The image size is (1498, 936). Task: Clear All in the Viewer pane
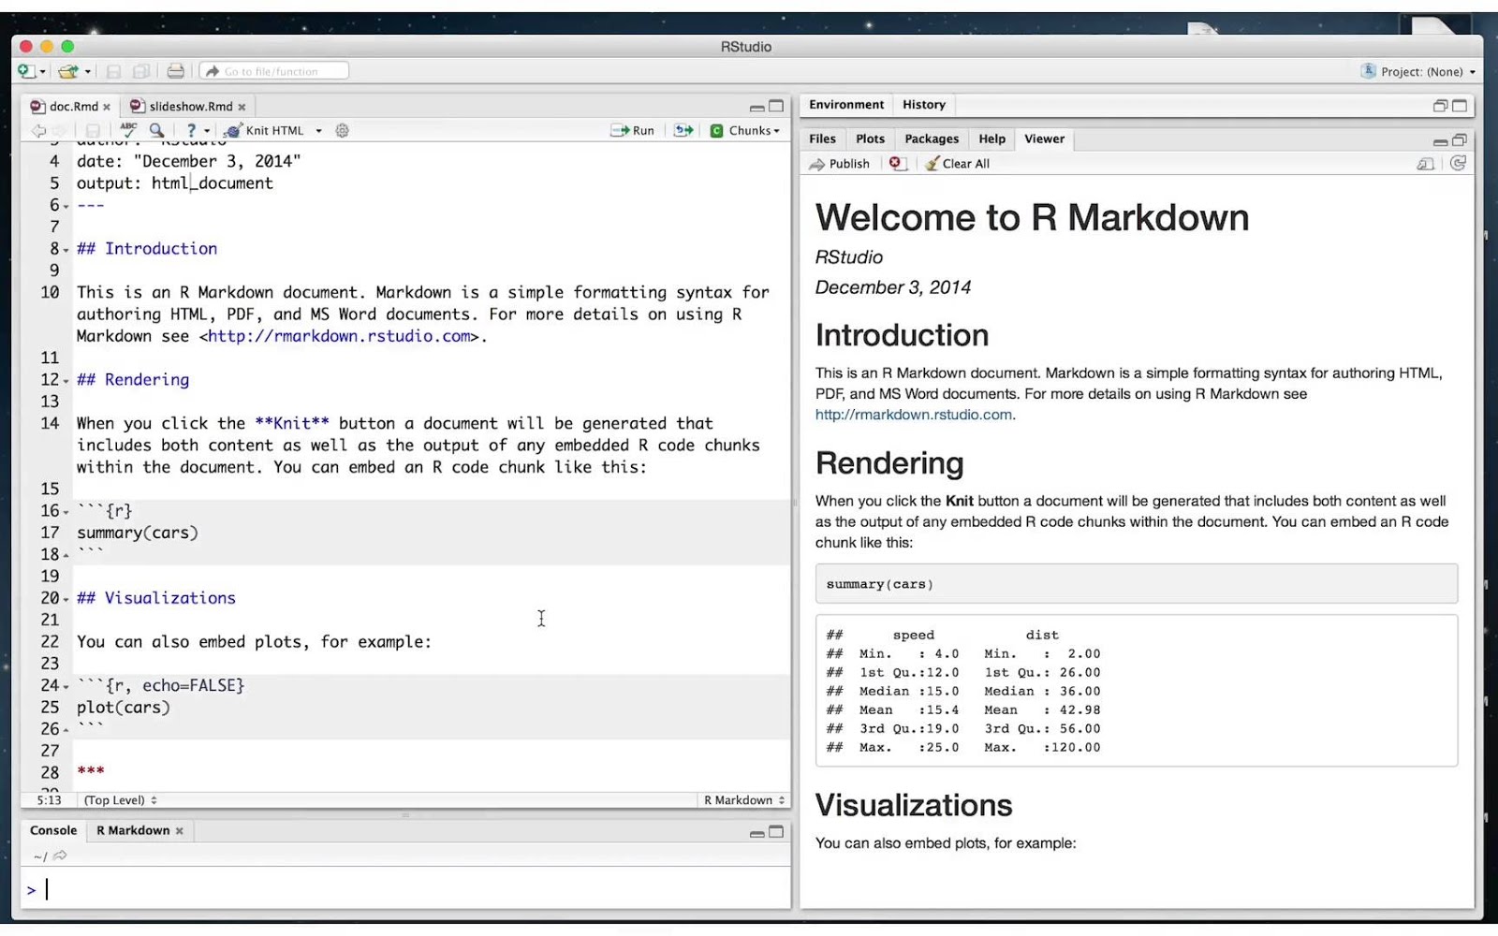pos(959,163)
